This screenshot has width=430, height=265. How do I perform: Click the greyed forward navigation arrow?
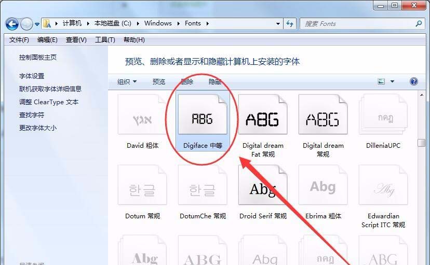pos(26,24)
